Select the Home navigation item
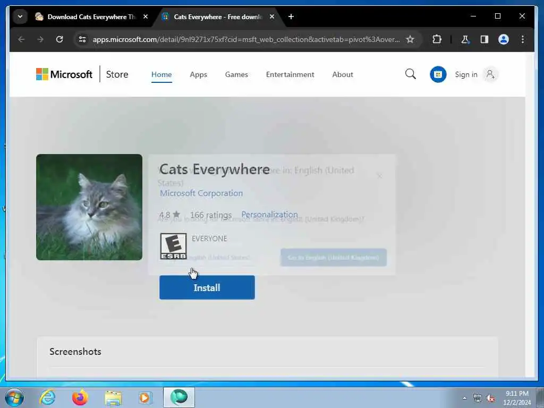This screenshot has height=408, width=544. pyautogui.click(x=161, y=74)
